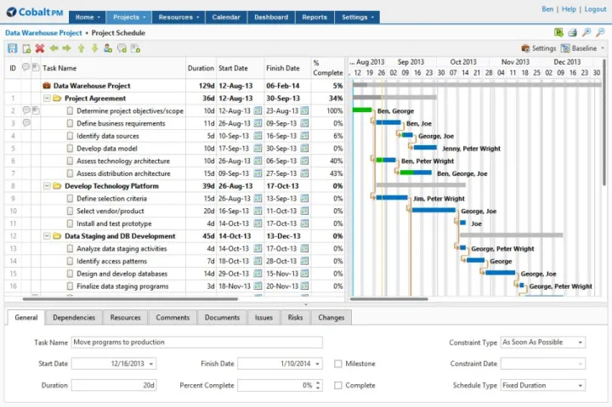Open the Settings menu in nav bar
Screen dimensions: 612x407
357,17
